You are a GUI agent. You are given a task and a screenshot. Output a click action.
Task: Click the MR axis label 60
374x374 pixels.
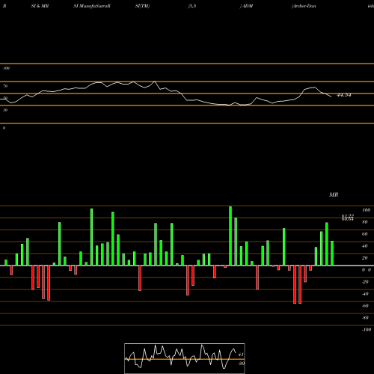pyautogui.click(x=365, y=234)
